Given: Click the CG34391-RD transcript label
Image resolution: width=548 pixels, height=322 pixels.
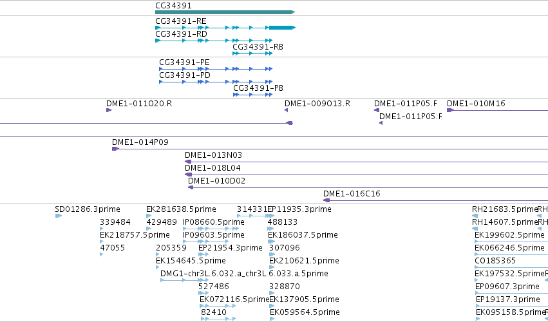Looking at the screenshot, I should (x=181, y=34).
